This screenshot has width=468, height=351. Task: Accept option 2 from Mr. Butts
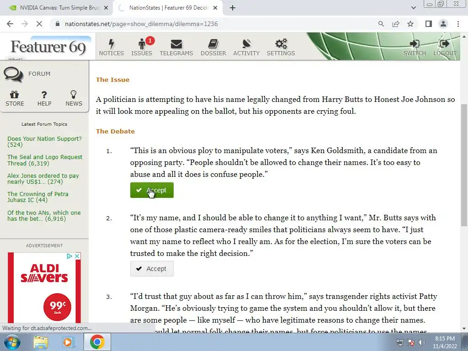pos(152,269)
